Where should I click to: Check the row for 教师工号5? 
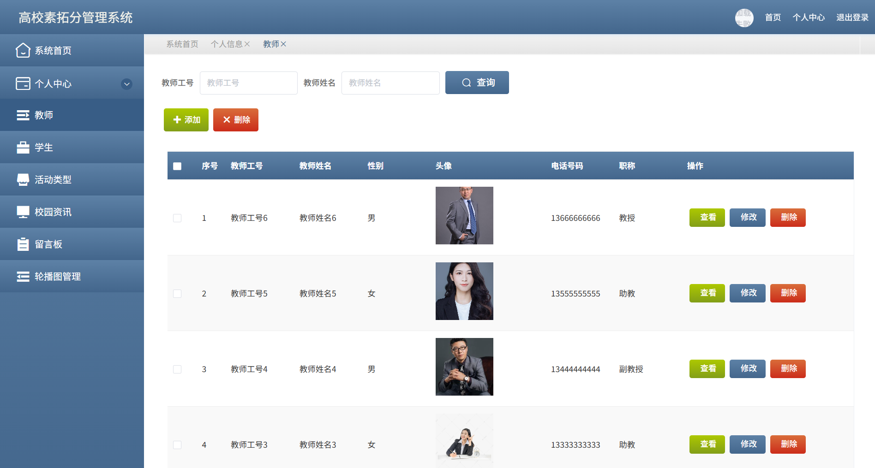coord(177,294)
